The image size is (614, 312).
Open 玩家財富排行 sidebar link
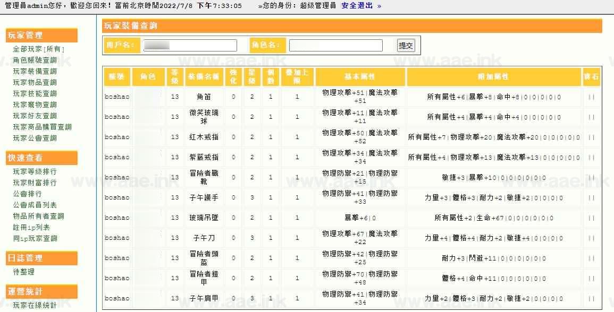(x=35, y=183)
